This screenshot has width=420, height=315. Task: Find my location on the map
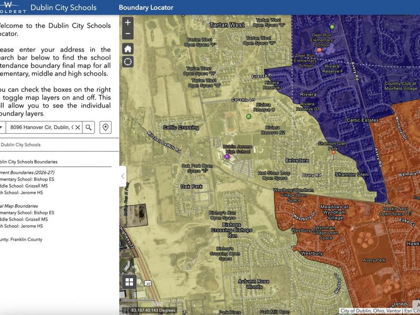128,61
